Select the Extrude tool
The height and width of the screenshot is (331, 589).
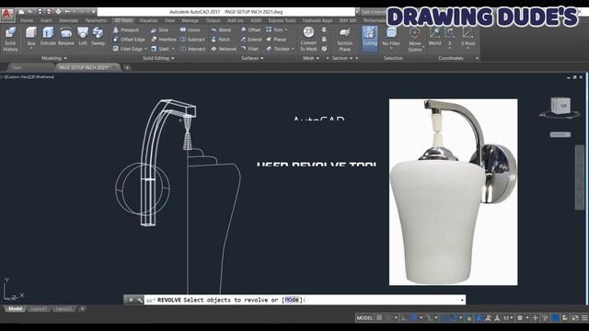48,36
